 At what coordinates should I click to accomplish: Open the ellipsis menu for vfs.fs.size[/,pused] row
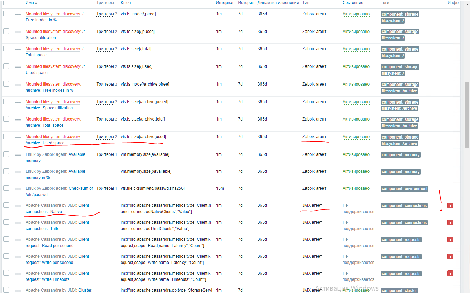(18, 32)
